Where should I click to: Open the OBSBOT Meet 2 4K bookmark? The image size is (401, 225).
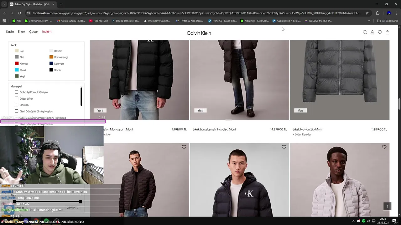(x=318, y=21)
